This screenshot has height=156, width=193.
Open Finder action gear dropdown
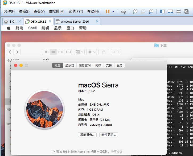pos(92,52)
